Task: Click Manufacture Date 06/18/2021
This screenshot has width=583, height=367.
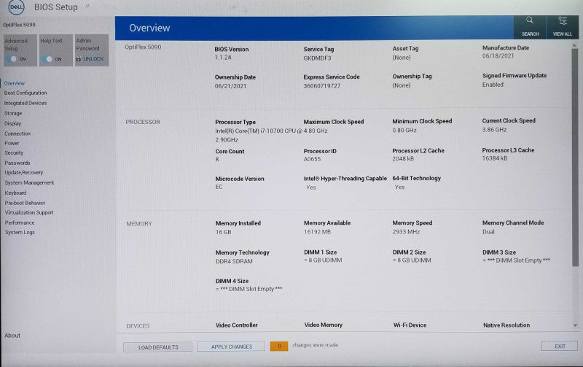Action: 498,56
